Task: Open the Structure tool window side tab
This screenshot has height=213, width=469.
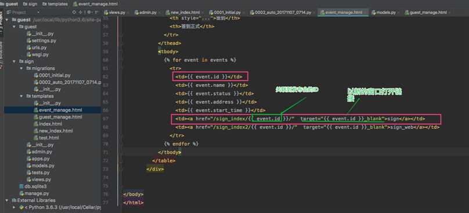Action: tap(2, 54)
